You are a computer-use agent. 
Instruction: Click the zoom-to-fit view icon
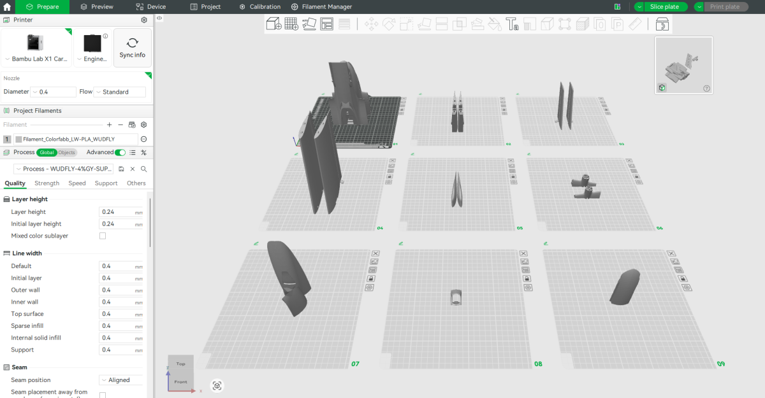(217, 385)
